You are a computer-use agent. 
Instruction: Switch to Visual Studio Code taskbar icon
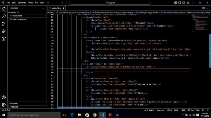point(102,115)
